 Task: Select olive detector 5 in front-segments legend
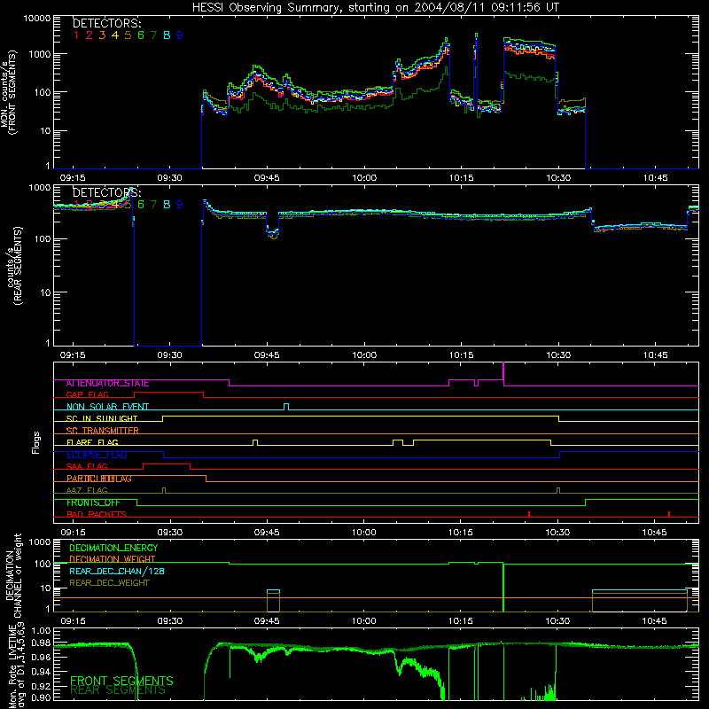click(128, 35)
